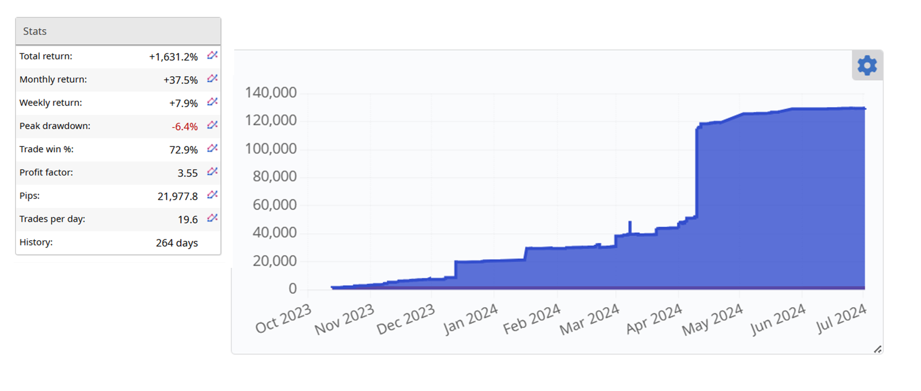Viewport: 921px width, 391px height.
Task: Click the Stats panel header
Action: (118, 31)
